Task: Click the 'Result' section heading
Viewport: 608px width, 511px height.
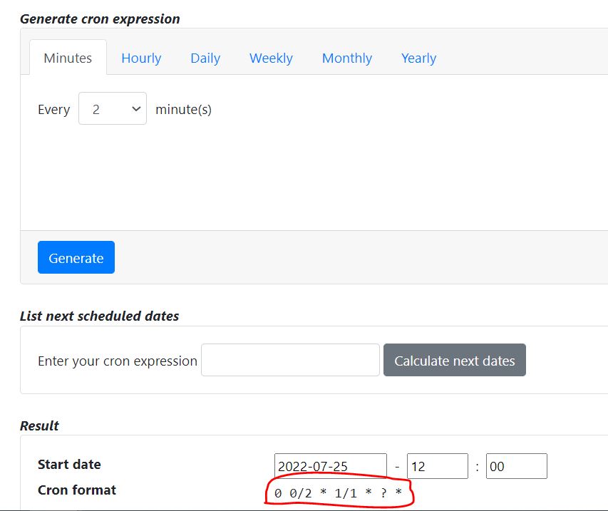Action: [39, 425]
